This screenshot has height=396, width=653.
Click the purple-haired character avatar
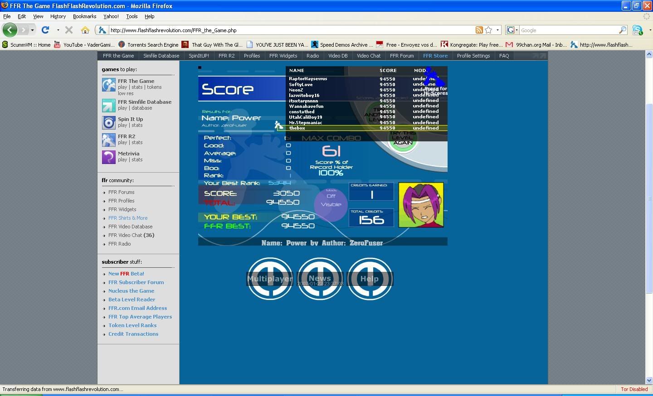[421, 205]
